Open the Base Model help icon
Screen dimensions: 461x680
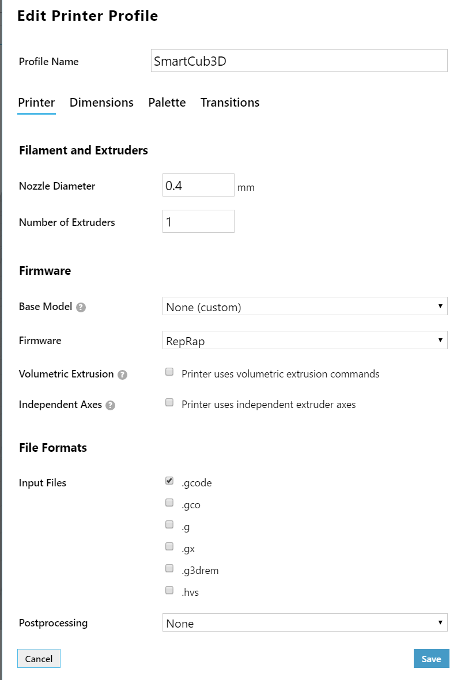81,308
